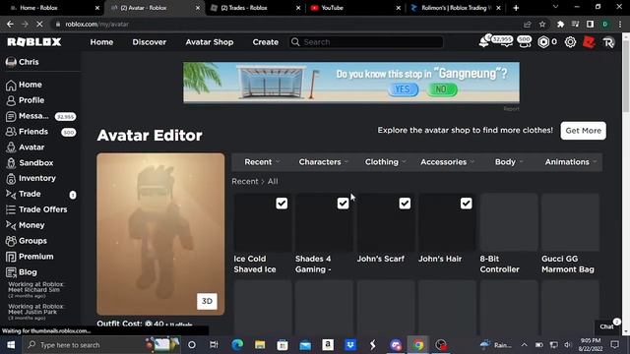Expand the Characters dropdown

point(323,161)
